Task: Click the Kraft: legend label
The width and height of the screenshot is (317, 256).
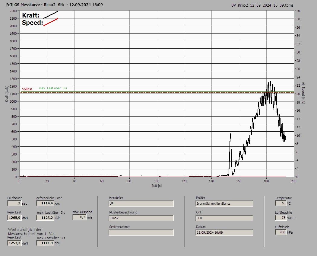Action: click(x=30, y=15)
